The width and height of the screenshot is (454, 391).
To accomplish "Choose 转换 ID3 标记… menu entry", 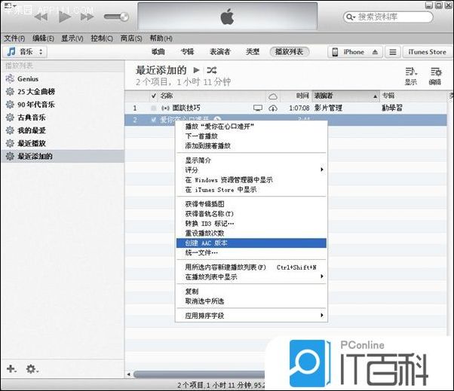I will pos(251,224).
